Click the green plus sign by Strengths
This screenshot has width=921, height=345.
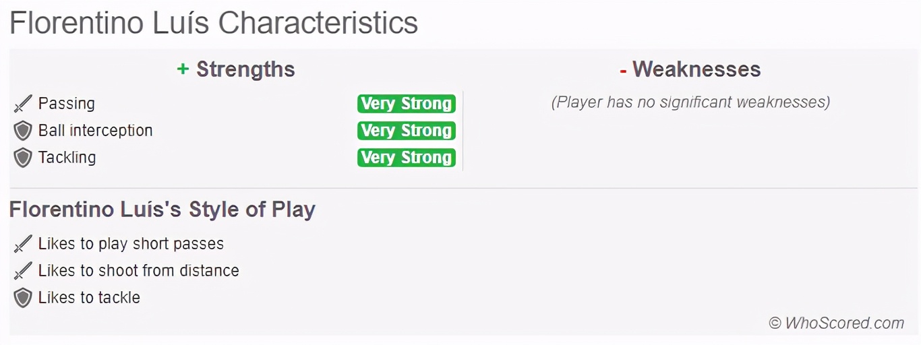pos(183,69)
